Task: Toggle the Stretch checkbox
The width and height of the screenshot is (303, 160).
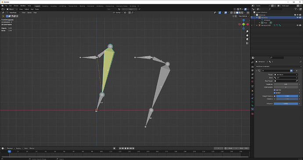Action: [274, 93]
